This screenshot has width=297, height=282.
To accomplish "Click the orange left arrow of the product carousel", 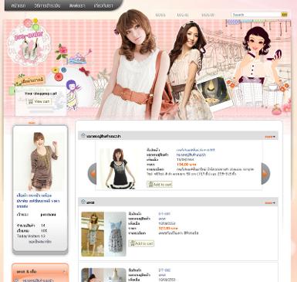I will click(92, 174).
